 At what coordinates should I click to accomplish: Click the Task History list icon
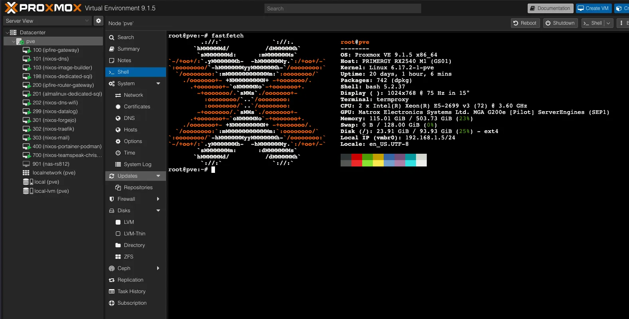point(112,292)
